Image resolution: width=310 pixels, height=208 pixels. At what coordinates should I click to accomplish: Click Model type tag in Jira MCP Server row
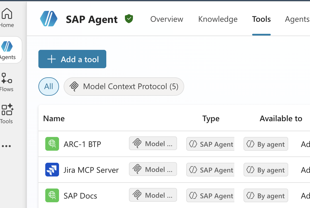point(153,169)
